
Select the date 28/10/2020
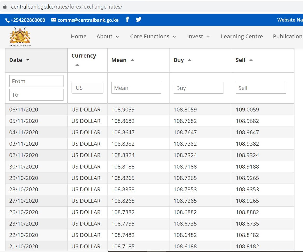24,189
